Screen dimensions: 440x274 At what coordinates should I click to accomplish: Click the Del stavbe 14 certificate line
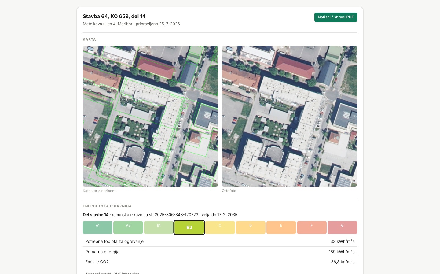pos(160,215)
